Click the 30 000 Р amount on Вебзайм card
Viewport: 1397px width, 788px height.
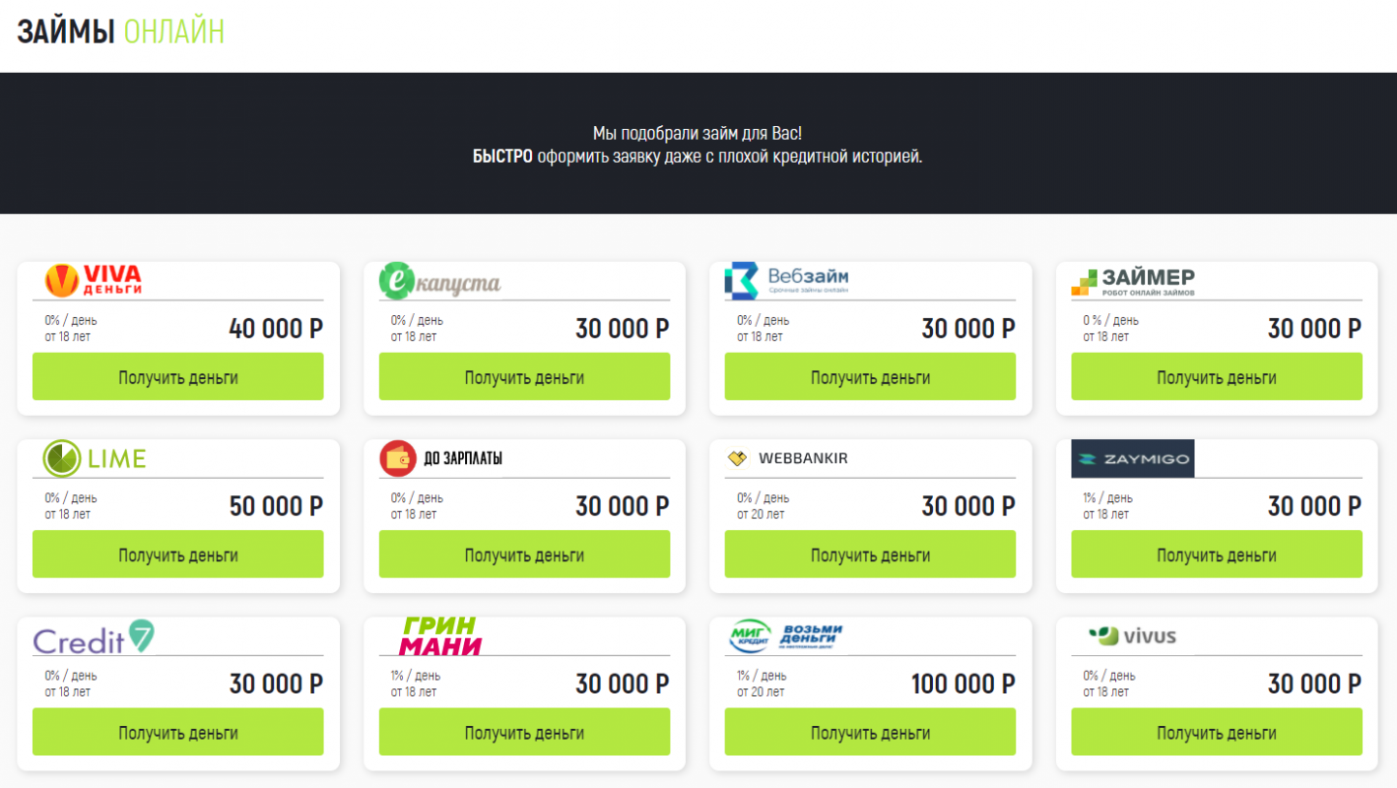pos(968,328)
